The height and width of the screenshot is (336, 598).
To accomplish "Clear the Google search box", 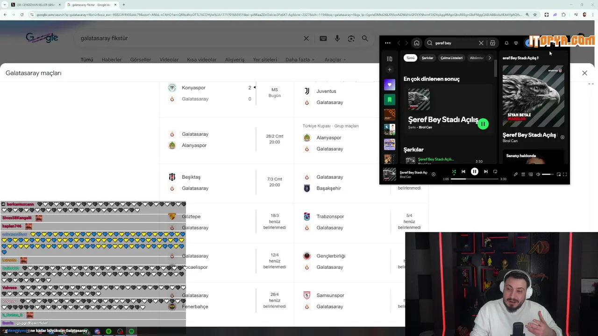I will [306, 38].
